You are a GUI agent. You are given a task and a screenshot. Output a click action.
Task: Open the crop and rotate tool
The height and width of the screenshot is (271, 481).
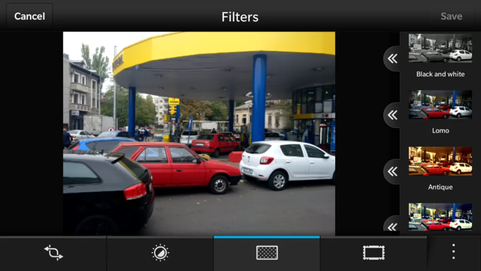pyautogui.click(x=53, y=253)
